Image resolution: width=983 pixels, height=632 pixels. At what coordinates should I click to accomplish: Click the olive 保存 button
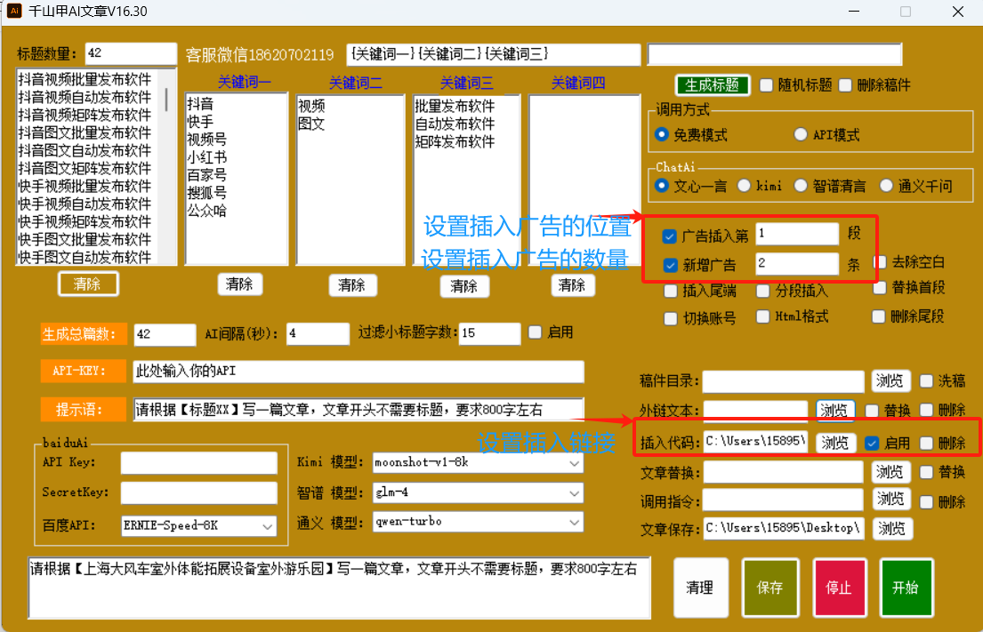coord(769,588)
